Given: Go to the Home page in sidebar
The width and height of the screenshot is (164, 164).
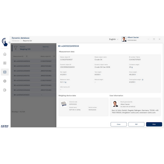Looking at the screenshot, I should point(5,54).
